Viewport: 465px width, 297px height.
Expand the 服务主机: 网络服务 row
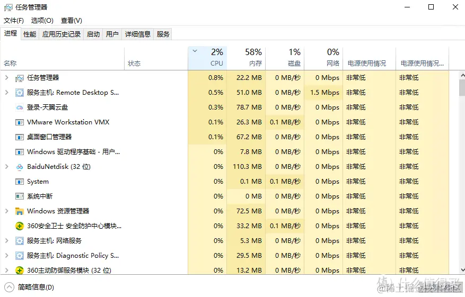click(6, 240)
